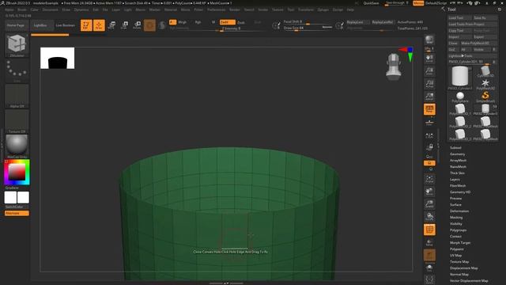Toggle the orange Menus button
The height and width of the screenshot is (285, 506).
tap(418, 3)
